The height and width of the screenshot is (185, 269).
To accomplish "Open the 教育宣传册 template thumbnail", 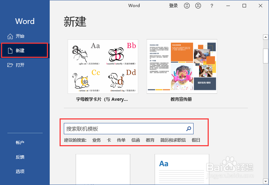I will [182, 66].
